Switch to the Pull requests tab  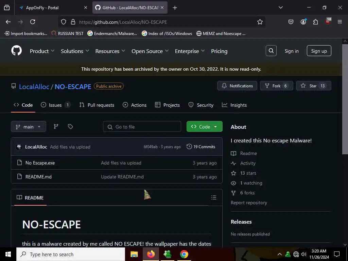coord(97,105)
